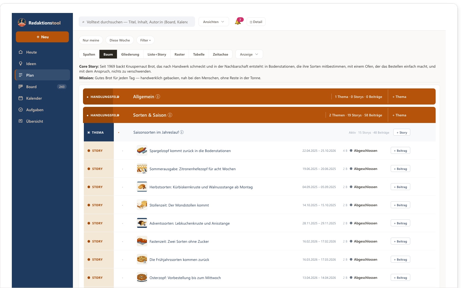461x288 pixels.
Task: Show info for Sorten & Saison
Action: [x=170, y=115]
